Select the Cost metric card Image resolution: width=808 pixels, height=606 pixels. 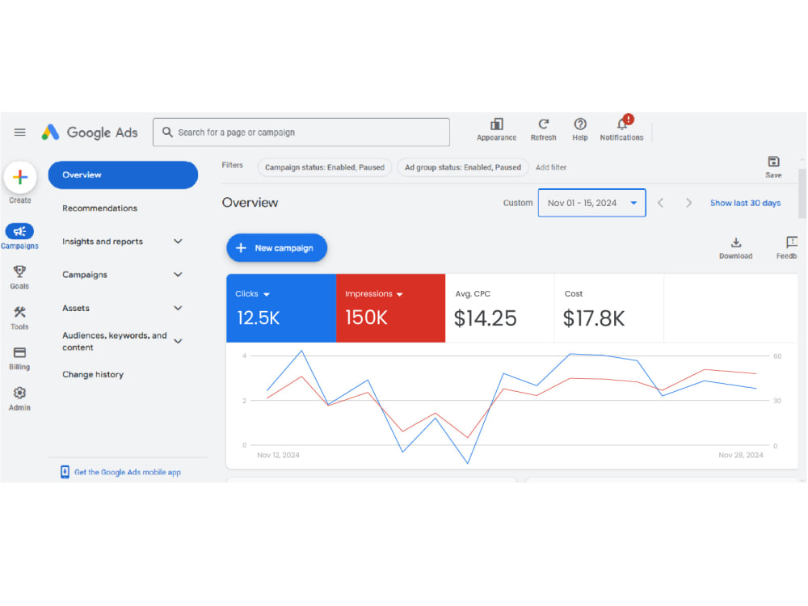pos(609,308)
